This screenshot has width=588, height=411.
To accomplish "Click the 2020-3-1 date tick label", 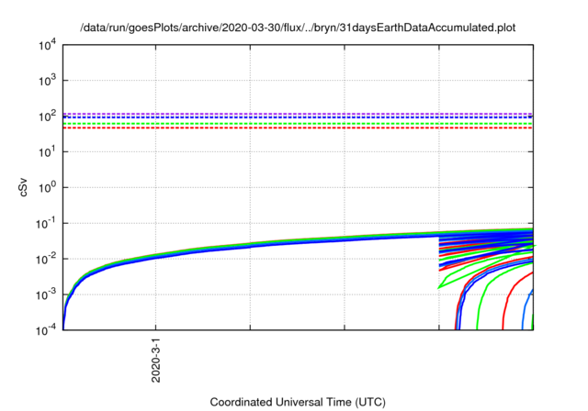I will 155,361.
